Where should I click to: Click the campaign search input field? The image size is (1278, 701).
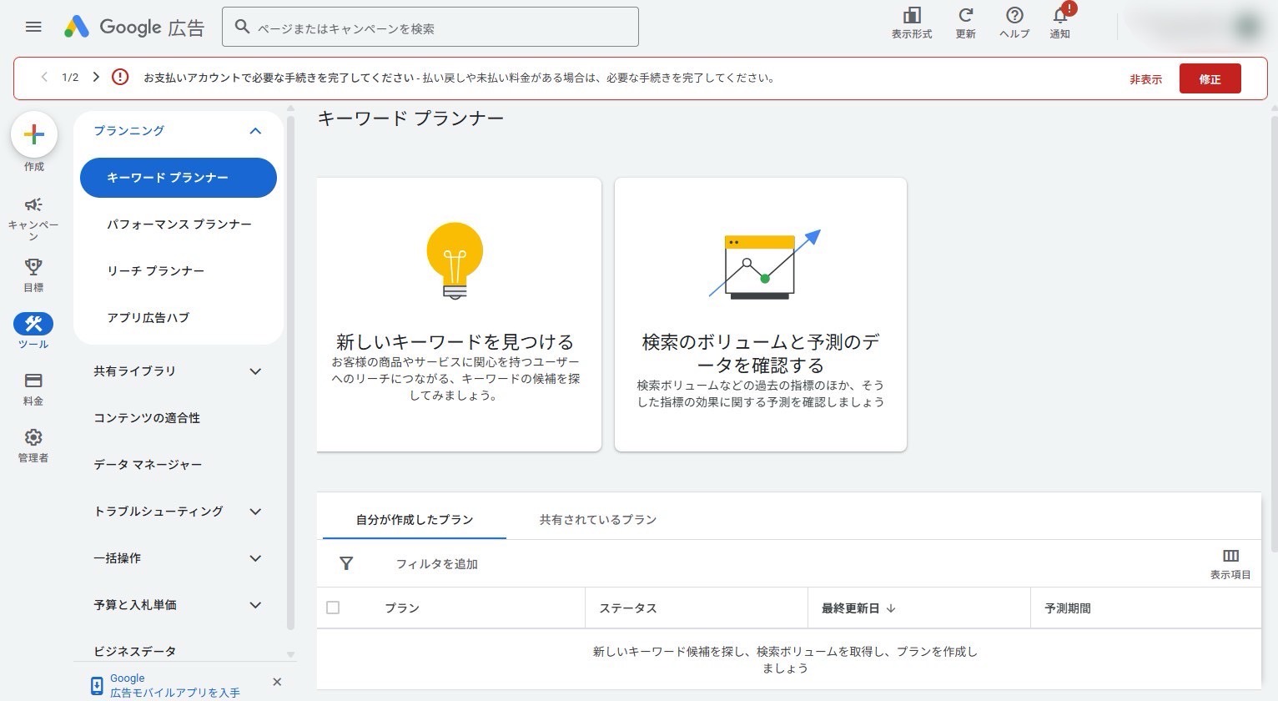tap(430, 26)
